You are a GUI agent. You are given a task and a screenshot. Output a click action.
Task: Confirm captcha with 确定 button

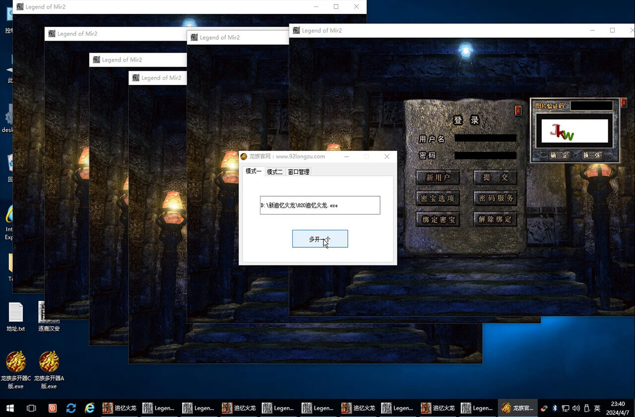(x=559, y=155)
